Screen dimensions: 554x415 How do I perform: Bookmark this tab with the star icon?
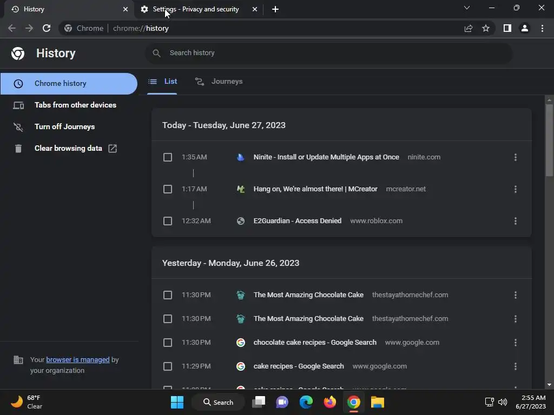click(x=486, y=28)
